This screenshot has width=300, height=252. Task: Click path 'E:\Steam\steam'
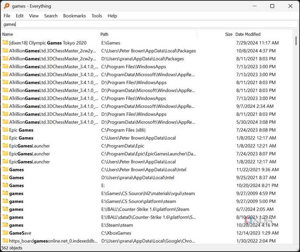tap(117, 225)
